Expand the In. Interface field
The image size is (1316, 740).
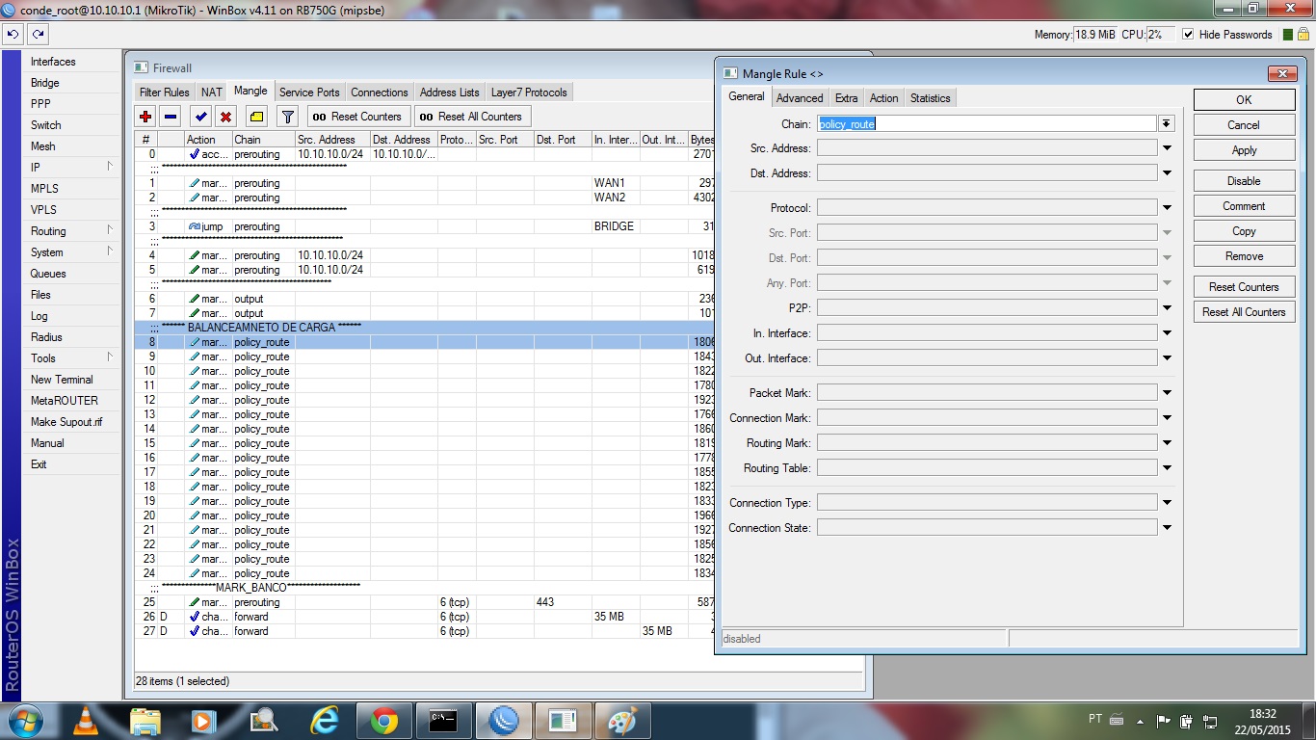pyautogui.click(x=1167, y=333)
